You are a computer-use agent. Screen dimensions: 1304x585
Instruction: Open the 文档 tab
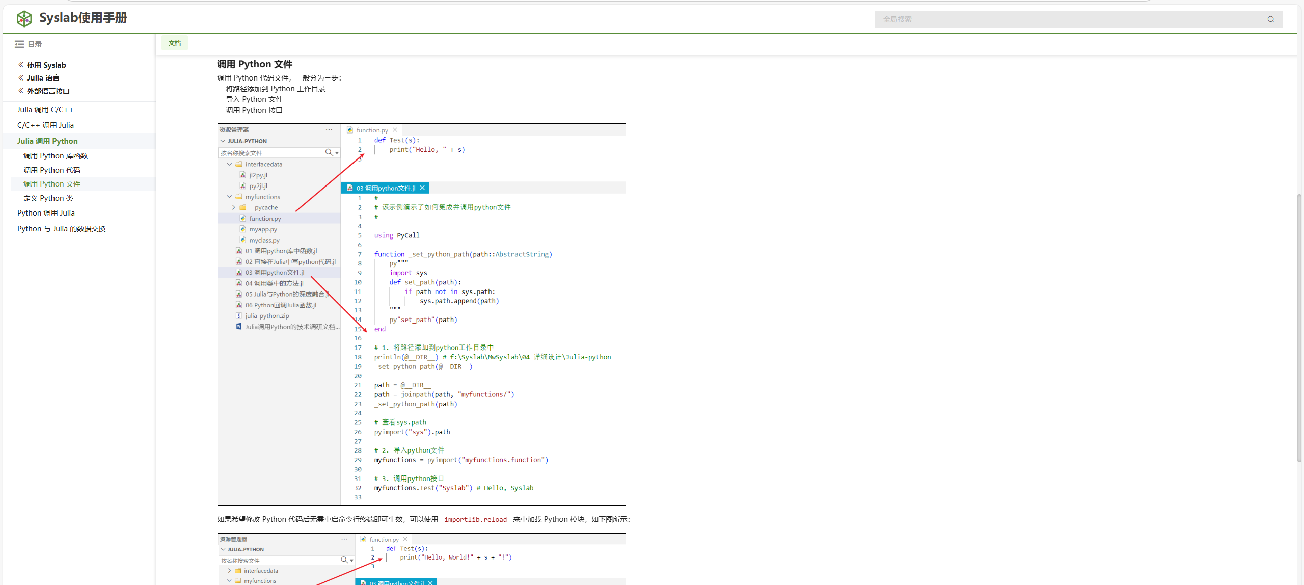click(x=175, y=43)
